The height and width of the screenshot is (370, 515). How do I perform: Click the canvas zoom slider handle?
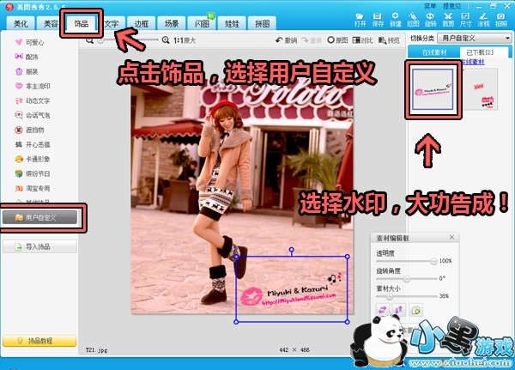click(x=101, y=40)
